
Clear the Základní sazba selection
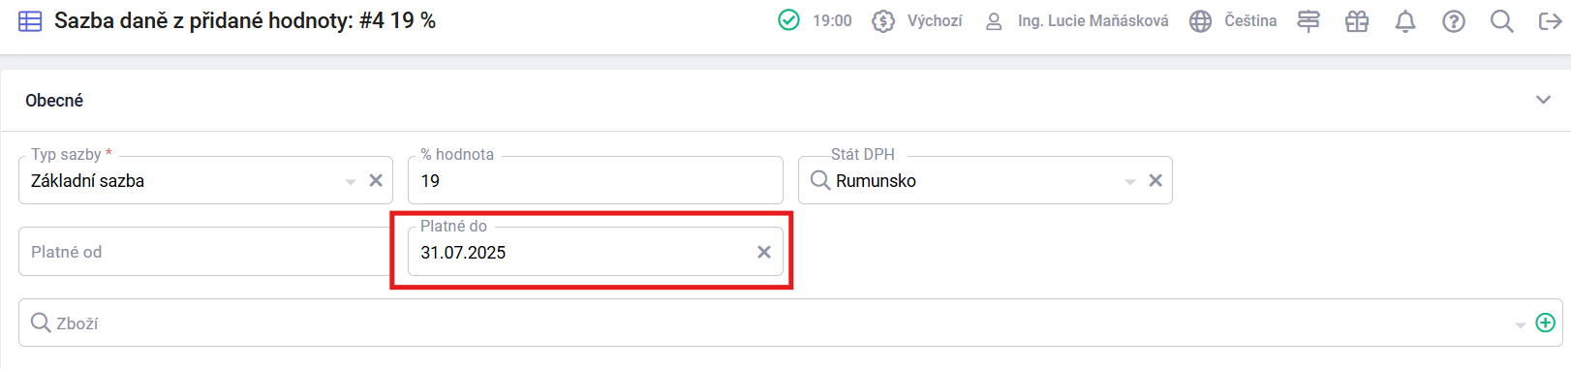[x=376, y=180]
